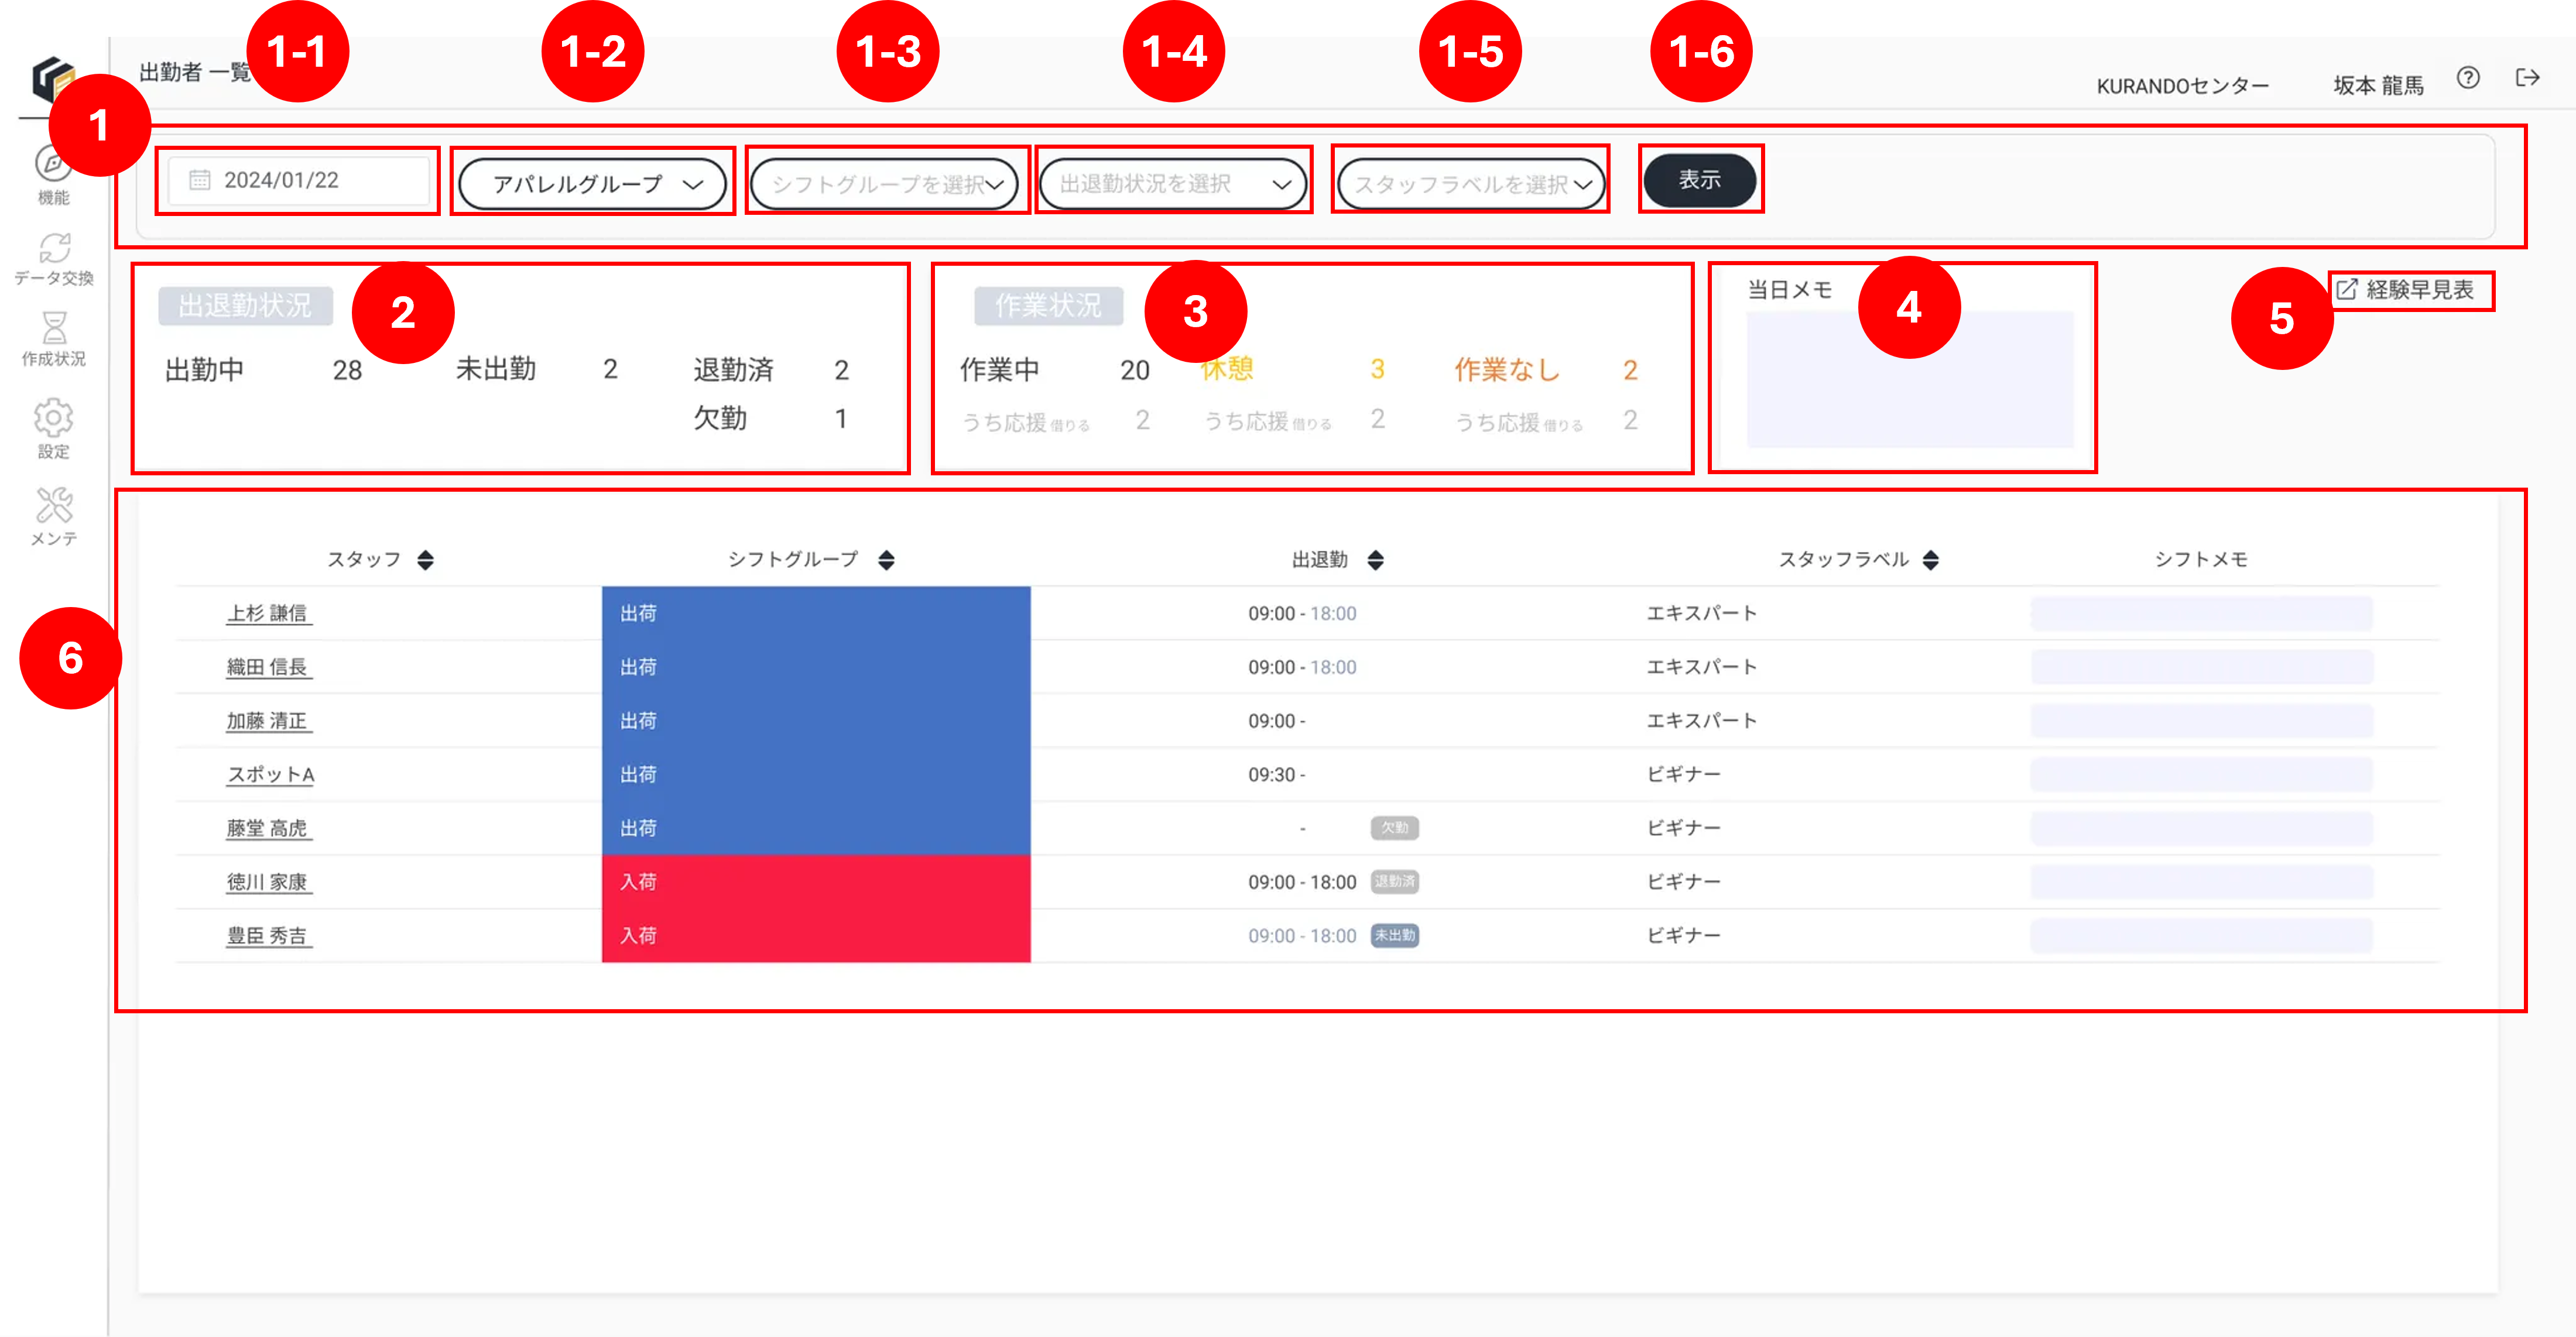Click the シフトメモ column header
Image resolution: width=2576 pixels, height=1337 pixels.
pyautogui.click(x=2201, y=560)
